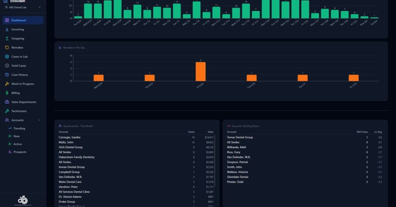
Task: Click the down-trend icon beside Accounts Trending Down
Action: pyautogui.click(x=229, y=126)
